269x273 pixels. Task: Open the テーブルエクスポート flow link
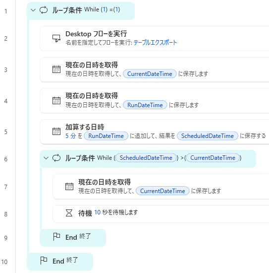155,43
